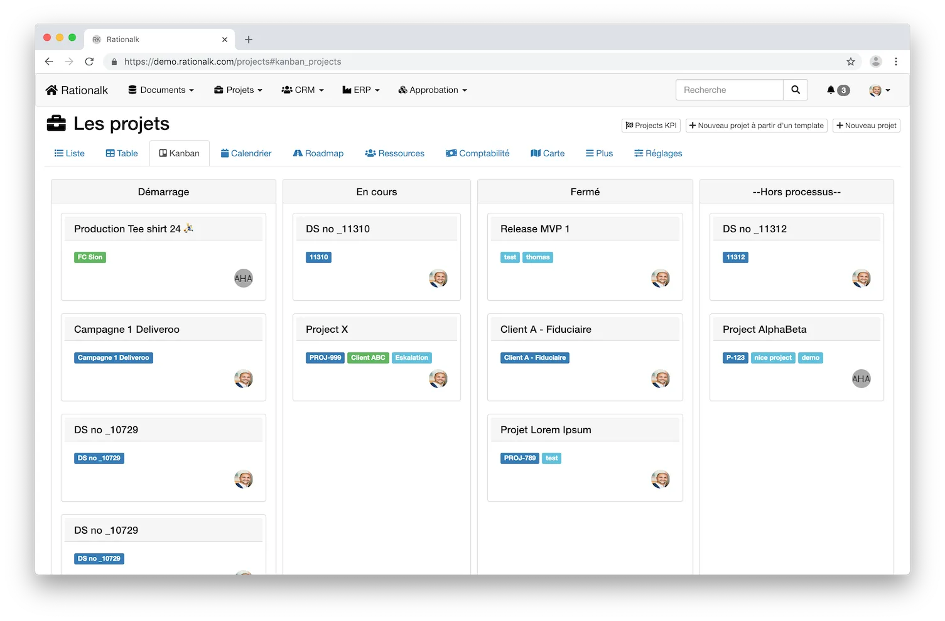Screen dimensions: 945x621
Task: Click the Nouveau projet button
Action: [867, 126]
